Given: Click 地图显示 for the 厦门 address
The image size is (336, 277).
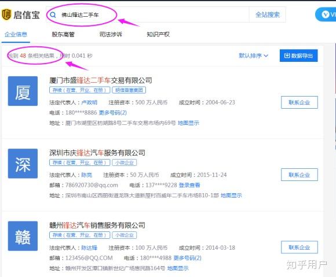Looking at the screenshot, I should (189, 123).
